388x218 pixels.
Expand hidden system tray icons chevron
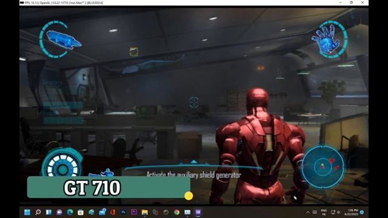[307, 212]
